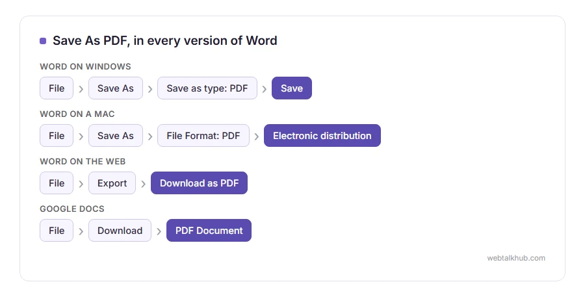Click the PDF Document button

pos(209,230)
